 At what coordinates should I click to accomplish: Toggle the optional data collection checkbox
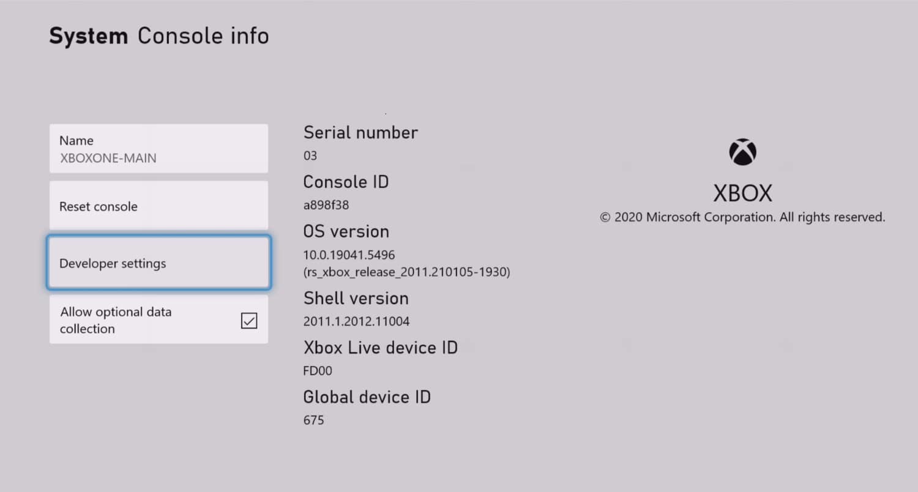[x=249, y=321]
